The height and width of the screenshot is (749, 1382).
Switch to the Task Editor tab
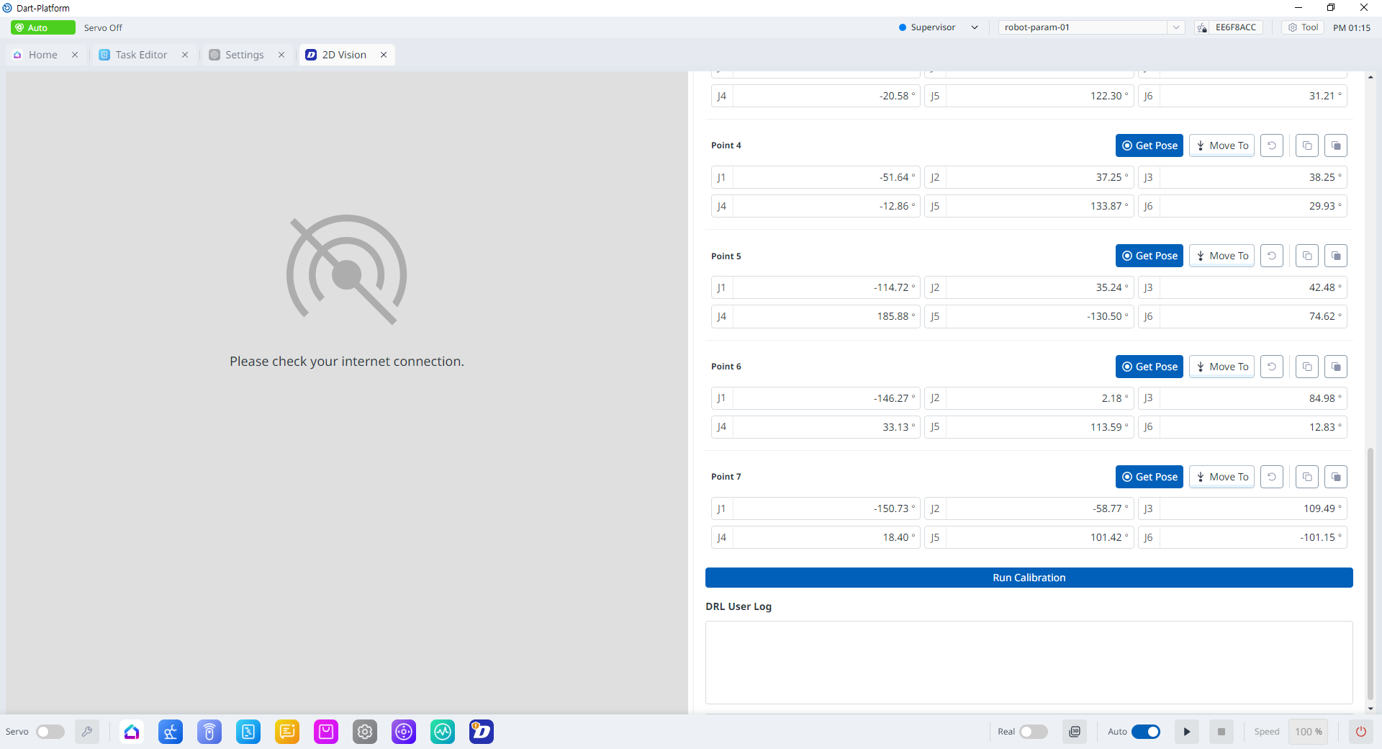point(141,55)
